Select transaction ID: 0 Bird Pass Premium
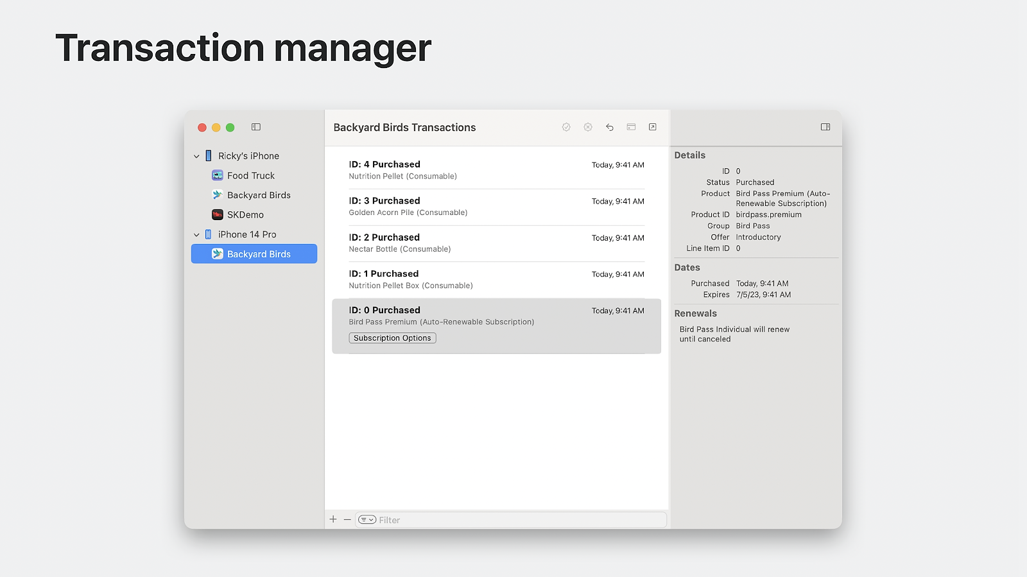 496,326
